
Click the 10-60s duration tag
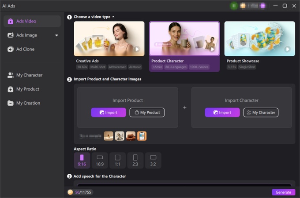click(82, 67)
